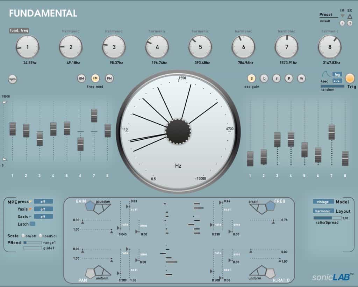This screenshot has width=358, height=287.
Task: Click the fund. freq knob 1
Action: click(x=27, y=47)
